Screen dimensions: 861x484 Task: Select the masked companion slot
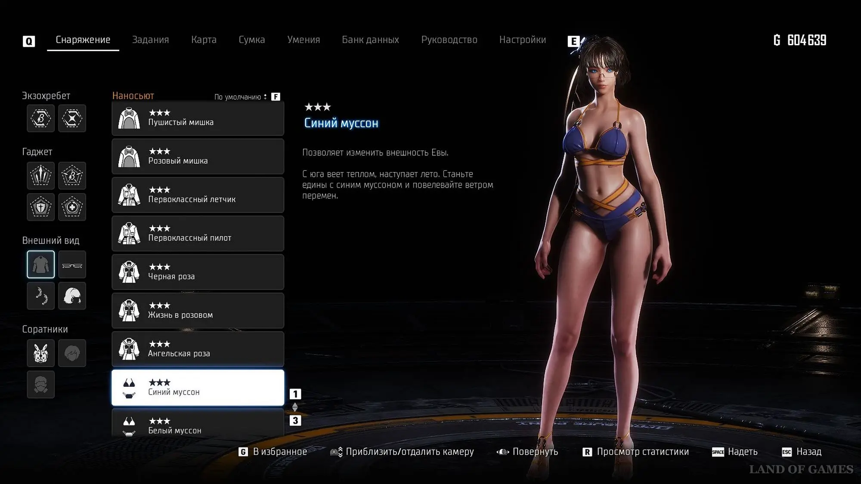coord(41,384)
